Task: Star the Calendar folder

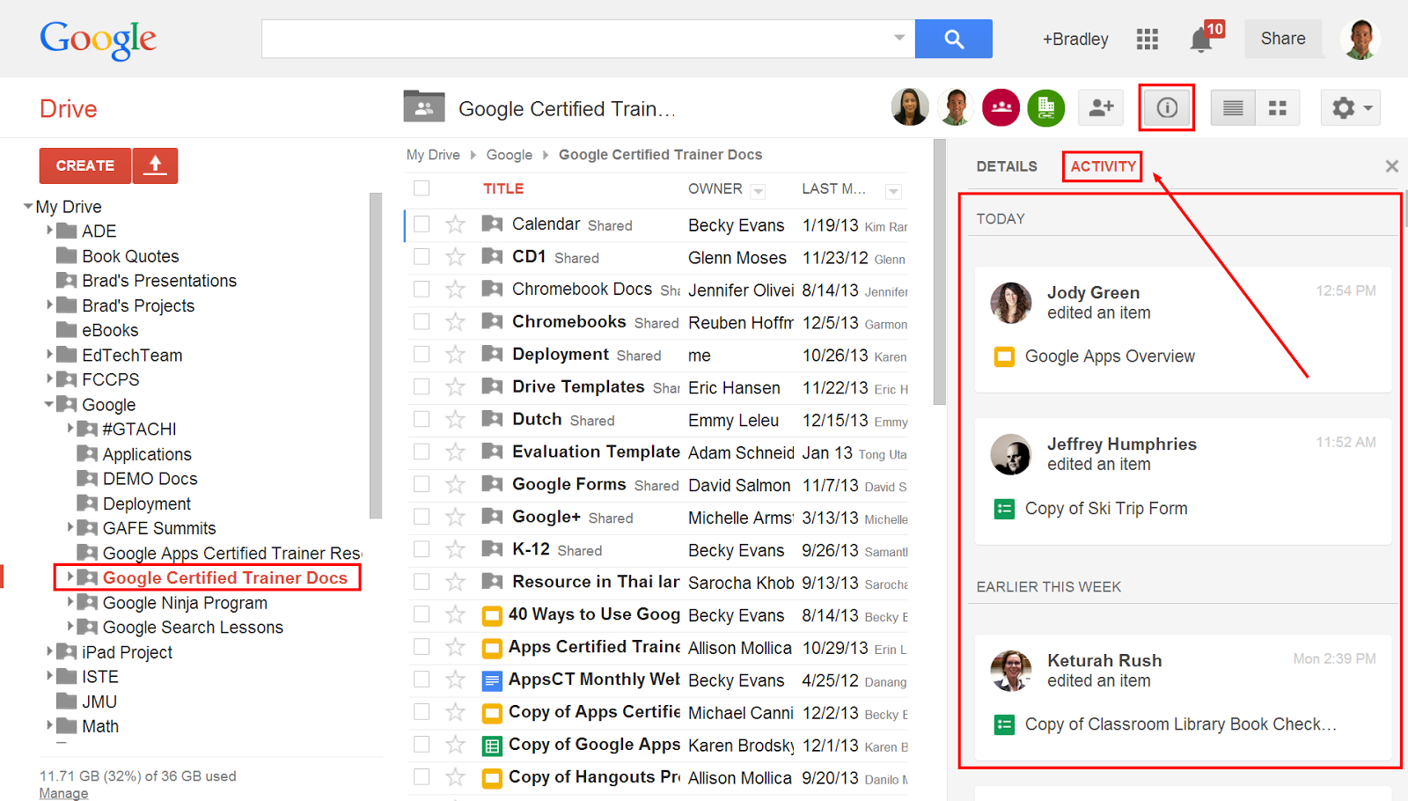Action: 455,224
